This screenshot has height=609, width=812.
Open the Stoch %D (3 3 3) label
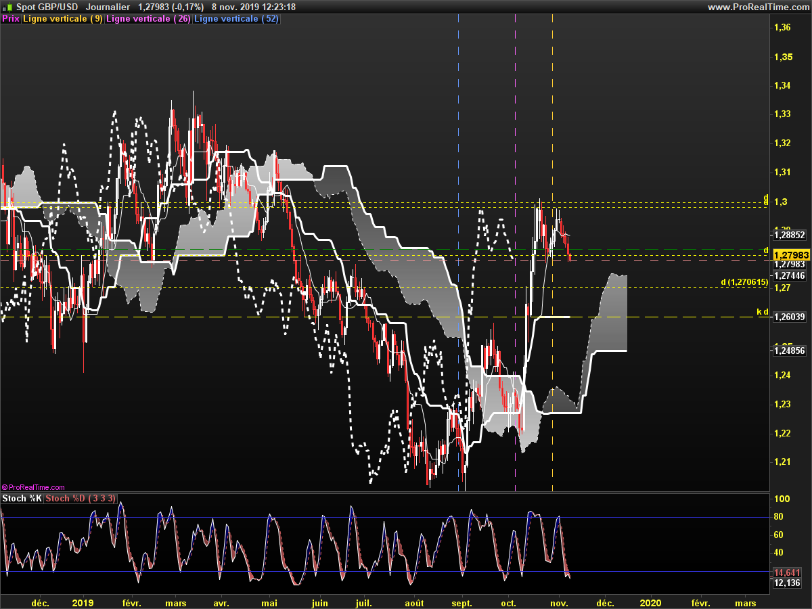click(x=81, y=499)
